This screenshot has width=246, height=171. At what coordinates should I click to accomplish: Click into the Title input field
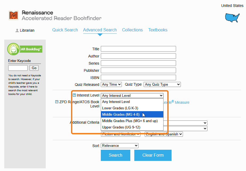tap(138, 49)
